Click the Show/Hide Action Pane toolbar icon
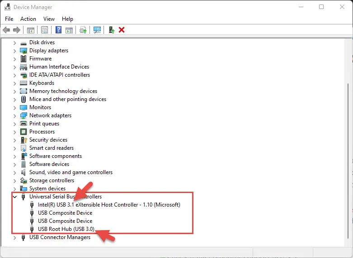353x258 pixels. point(69,30)
